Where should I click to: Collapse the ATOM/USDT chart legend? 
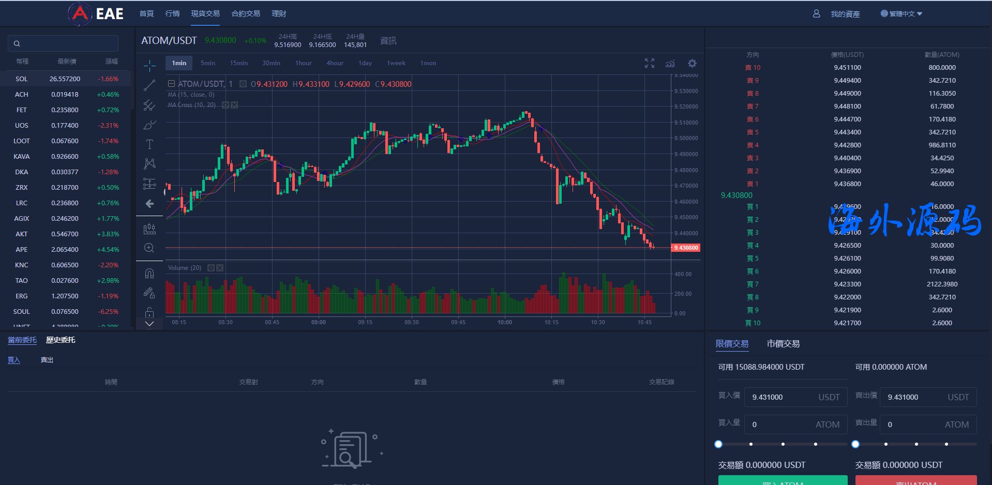click(171, 84)
